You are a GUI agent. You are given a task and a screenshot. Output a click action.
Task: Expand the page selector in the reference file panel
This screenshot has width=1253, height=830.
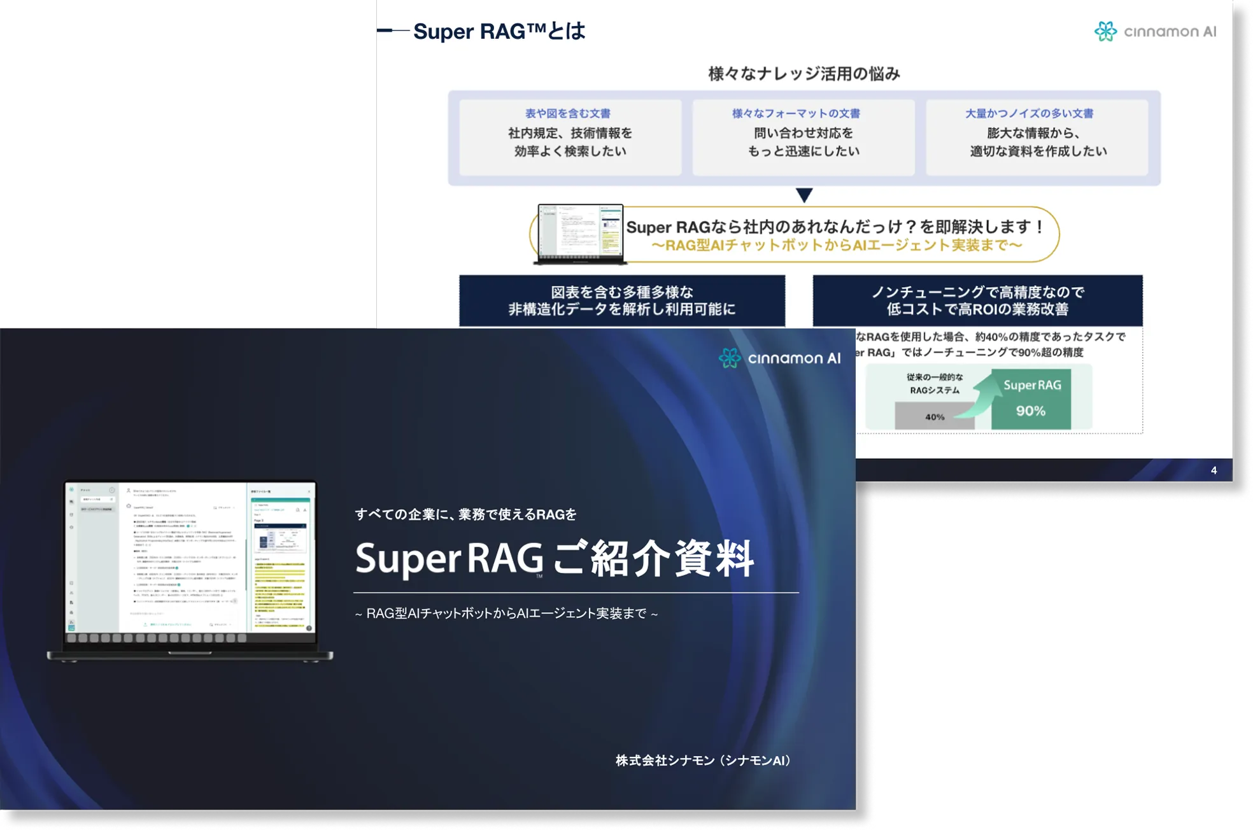click(x=257, y=514)
